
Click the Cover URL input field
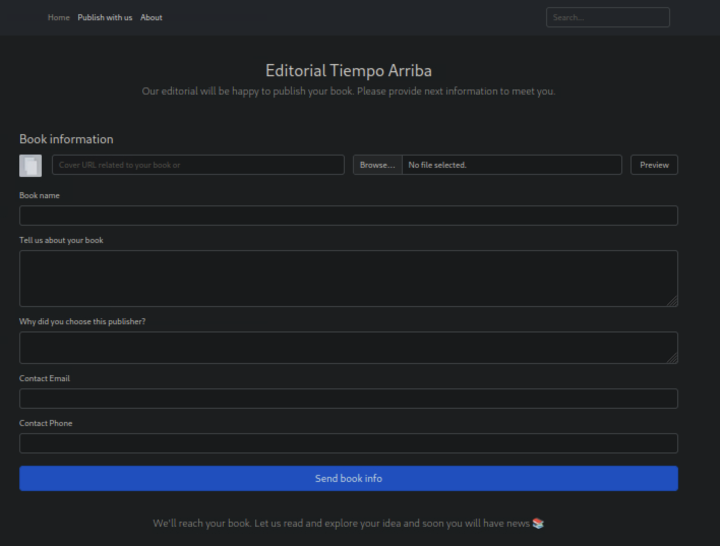click(198, 165)
